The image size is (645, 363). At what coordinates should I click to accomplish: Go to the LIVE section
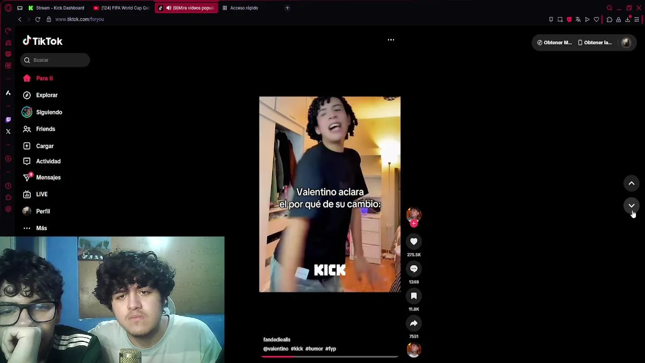click(x=35, y=194)
